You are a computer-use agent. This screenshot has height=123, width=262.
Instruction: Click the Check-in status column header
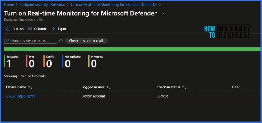point(168,87)
